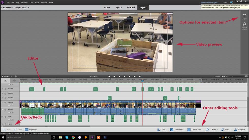The height and width of the screenshot is (140, 249).
Task: Open the Titles & Text panel
Action: click(x=195, y=130)
